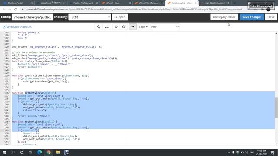Open the editor search tool
Viewport: 278px width, 156px height.
coord(99,27)
